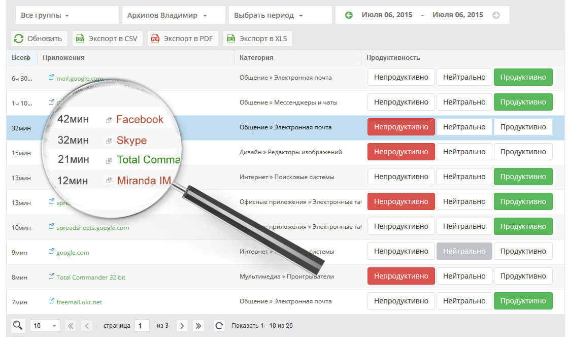Viewport: 568px width, 346px height.
Task: Open the rows-per-page selector showing 10
Action: tap(45, 326)
